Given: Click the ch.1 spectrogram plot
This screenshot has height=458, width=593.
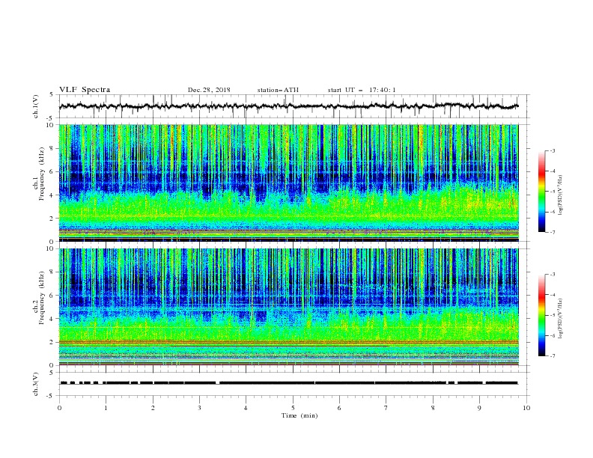Looking at the screenshot, I should tap(289, 183).
